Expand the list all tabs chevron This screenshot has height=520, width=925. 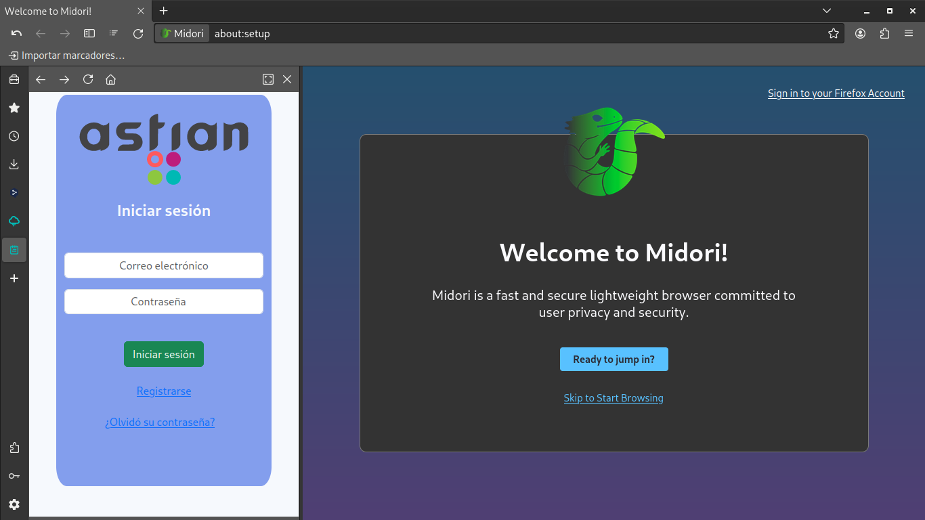coord(827,11)
